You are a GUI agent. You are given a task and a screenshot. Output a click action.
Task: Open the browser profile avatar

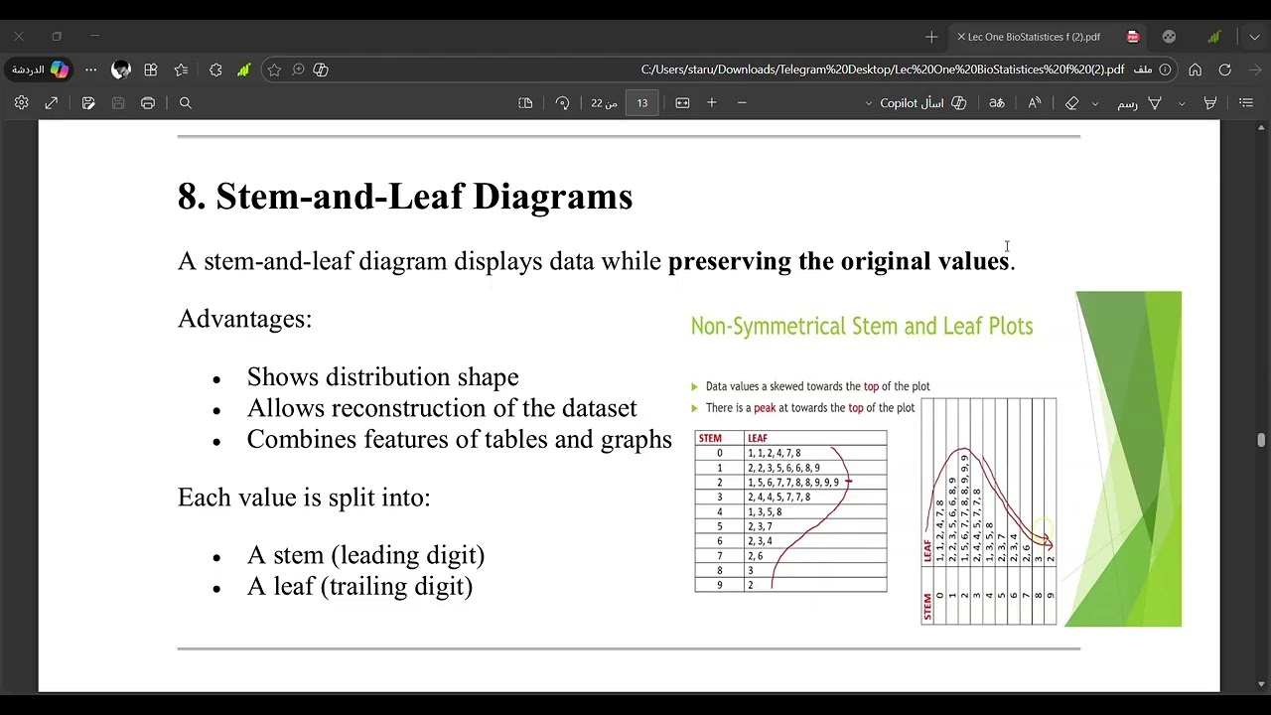coord(121,70)
